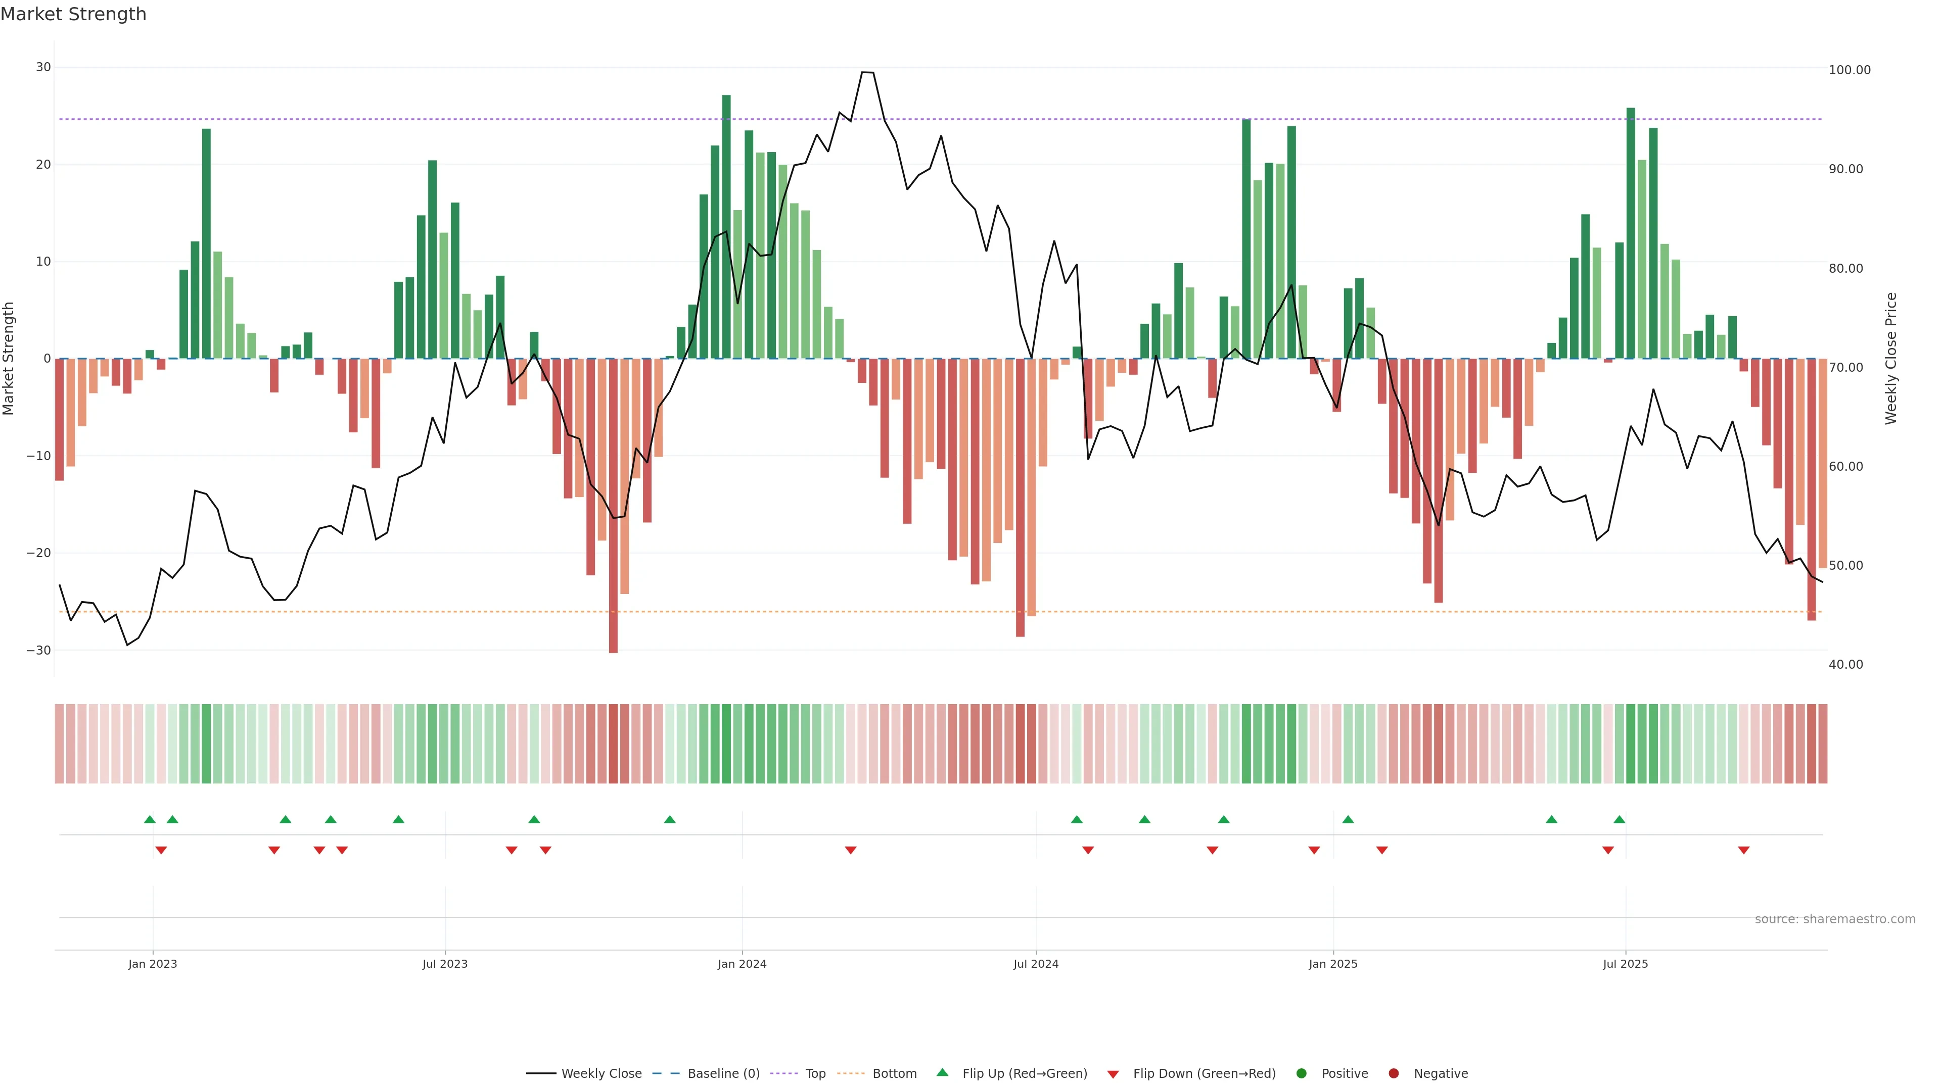Click the red Flip Down triangle legend icon
Screen dimensions: 1941x1091
1113,1074
